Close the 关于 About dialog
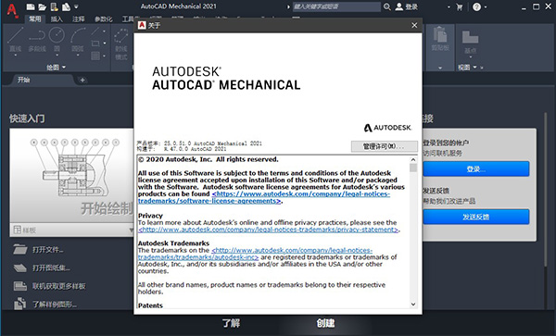 coord(414,25)
